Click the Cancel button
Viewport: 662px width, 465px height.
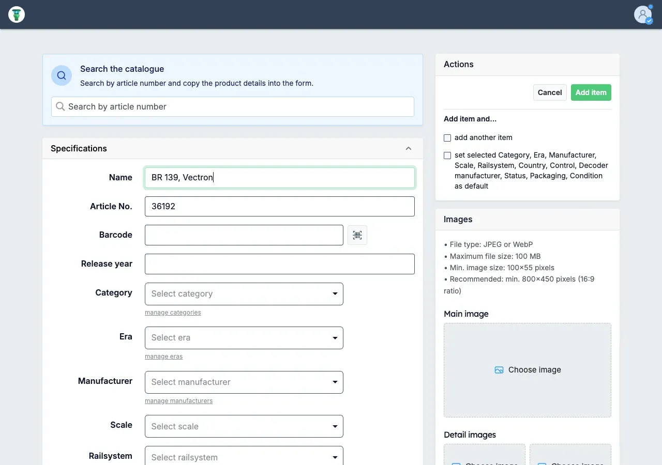(550, 92)
